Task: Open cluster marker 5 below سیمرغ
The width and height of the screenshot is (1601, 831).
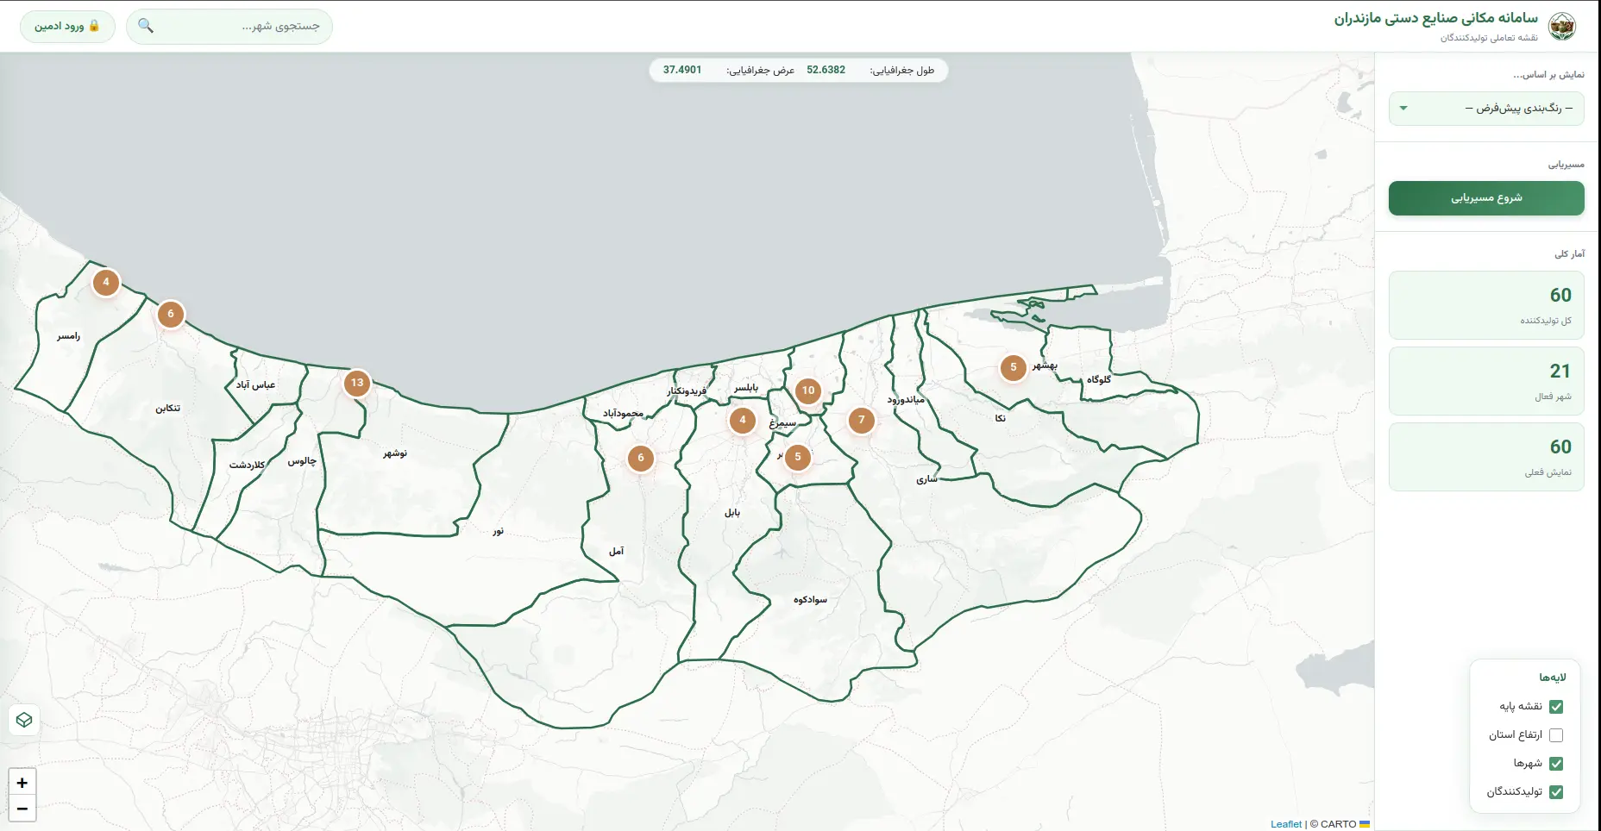Action: click(x=798, y=457)
